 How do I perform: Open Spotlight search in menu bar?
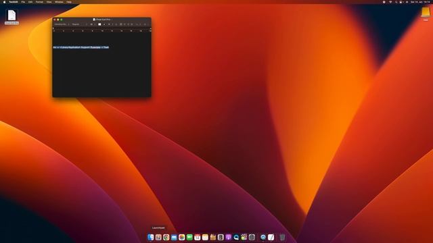396,2
